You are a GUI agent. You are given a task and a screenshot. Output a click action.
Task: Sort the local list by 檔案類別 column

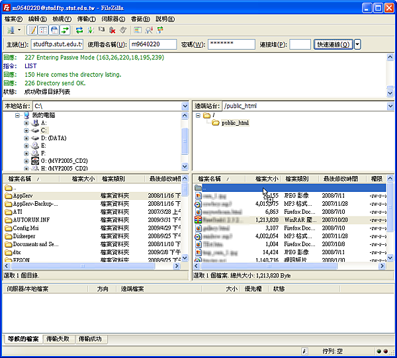pyautogui.click(x=122, y=179)
